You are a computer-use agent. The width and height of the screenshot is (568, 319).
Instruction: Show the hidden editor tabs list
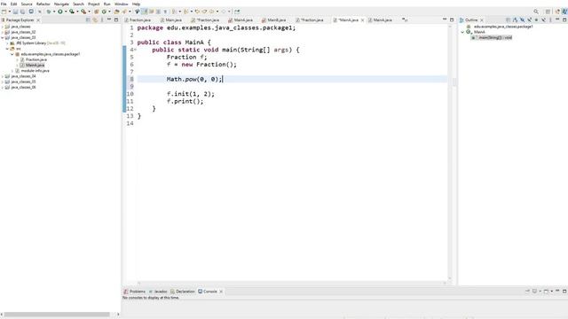click(x=405, y=19)
